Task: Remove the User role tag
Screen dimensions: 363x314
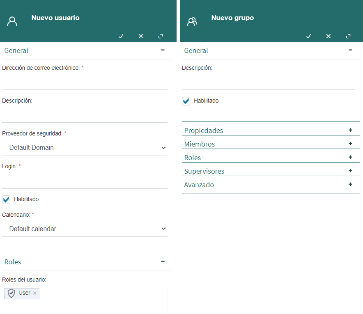Action: click(35, 293)
